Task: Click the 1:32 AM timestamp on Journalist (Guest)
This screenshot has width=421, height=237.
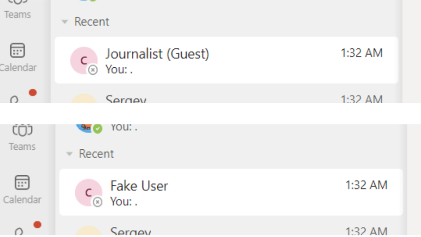Action: click(x=362, y=53)
